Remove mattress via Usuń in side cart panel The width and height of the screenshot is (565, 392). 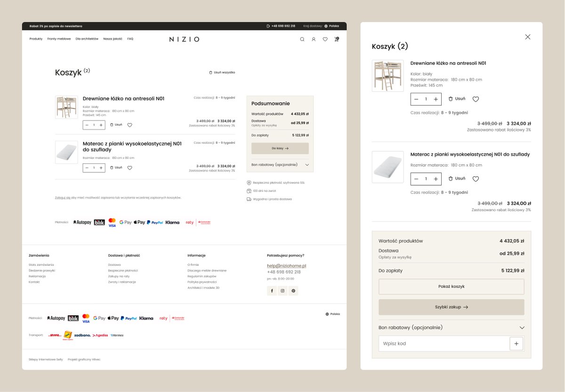click(457, 179)
